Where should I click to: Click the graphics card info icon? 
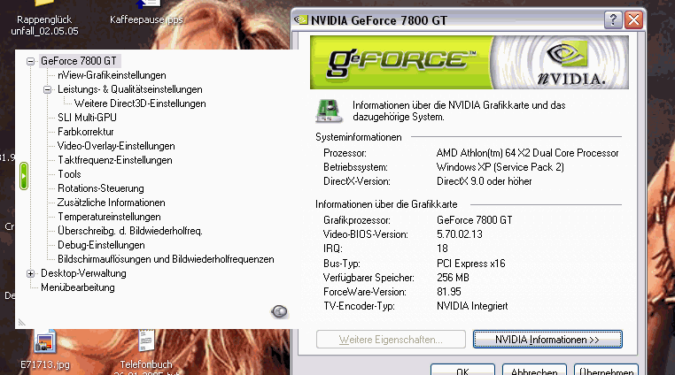click(x=329, y=111)
